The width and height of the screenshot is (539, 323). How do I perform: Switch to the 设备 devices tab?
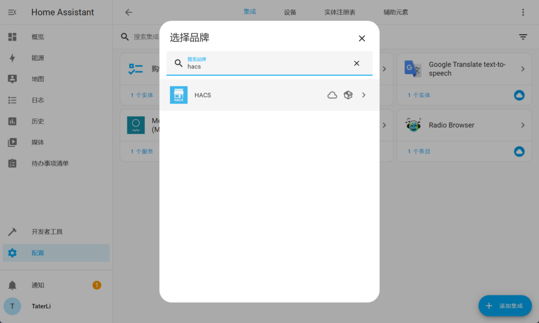click(290, 13)
